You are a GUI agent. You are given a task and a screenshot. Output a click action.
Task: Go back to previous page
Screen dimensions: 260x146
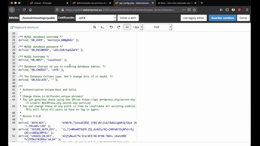pos(12,10)
